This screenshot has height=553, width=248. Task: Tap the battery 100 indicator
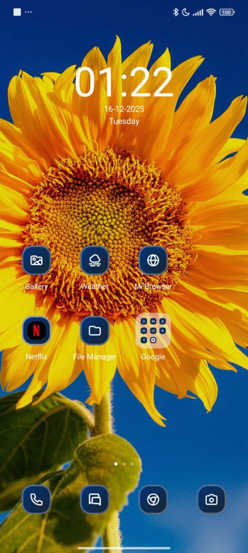click(227, 12)
